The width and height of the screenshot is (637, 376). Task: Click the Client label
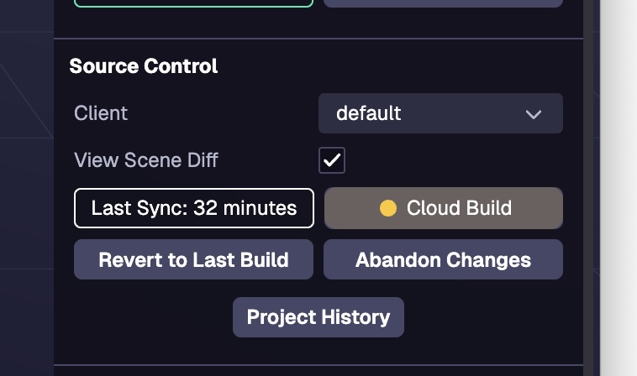pyautogui.click(x=101, y=113)
